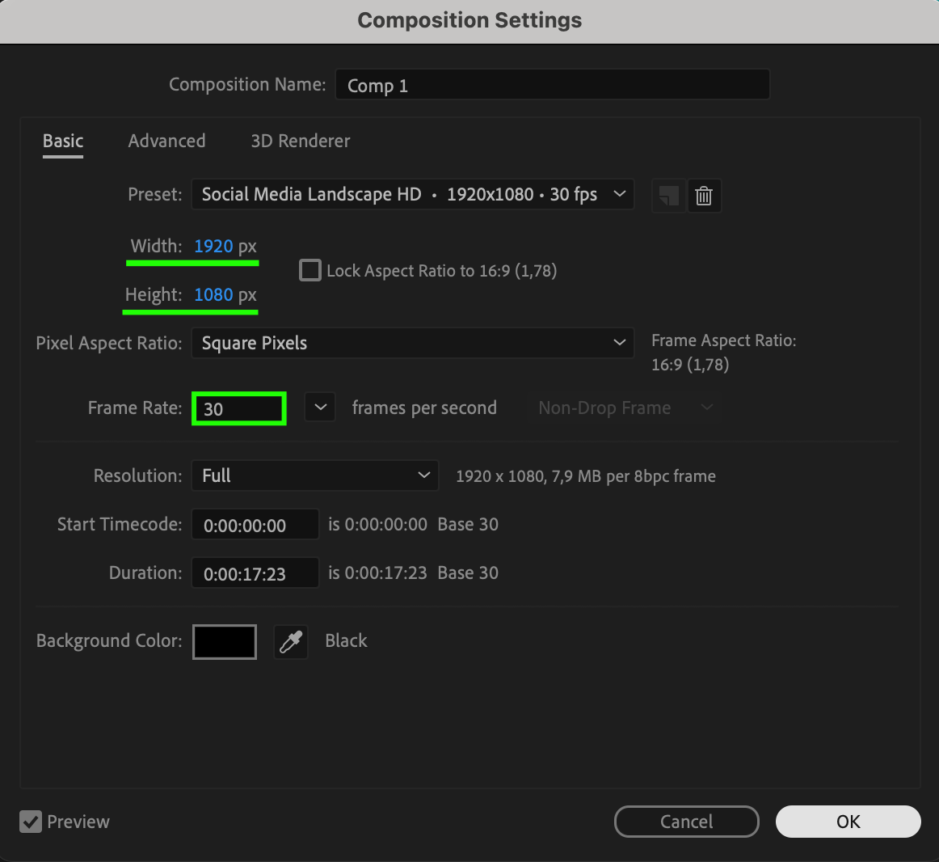Click the Duration timecode field

pos(255,573)
